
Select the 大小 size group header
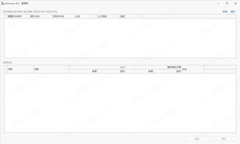(x=97, y=67)
